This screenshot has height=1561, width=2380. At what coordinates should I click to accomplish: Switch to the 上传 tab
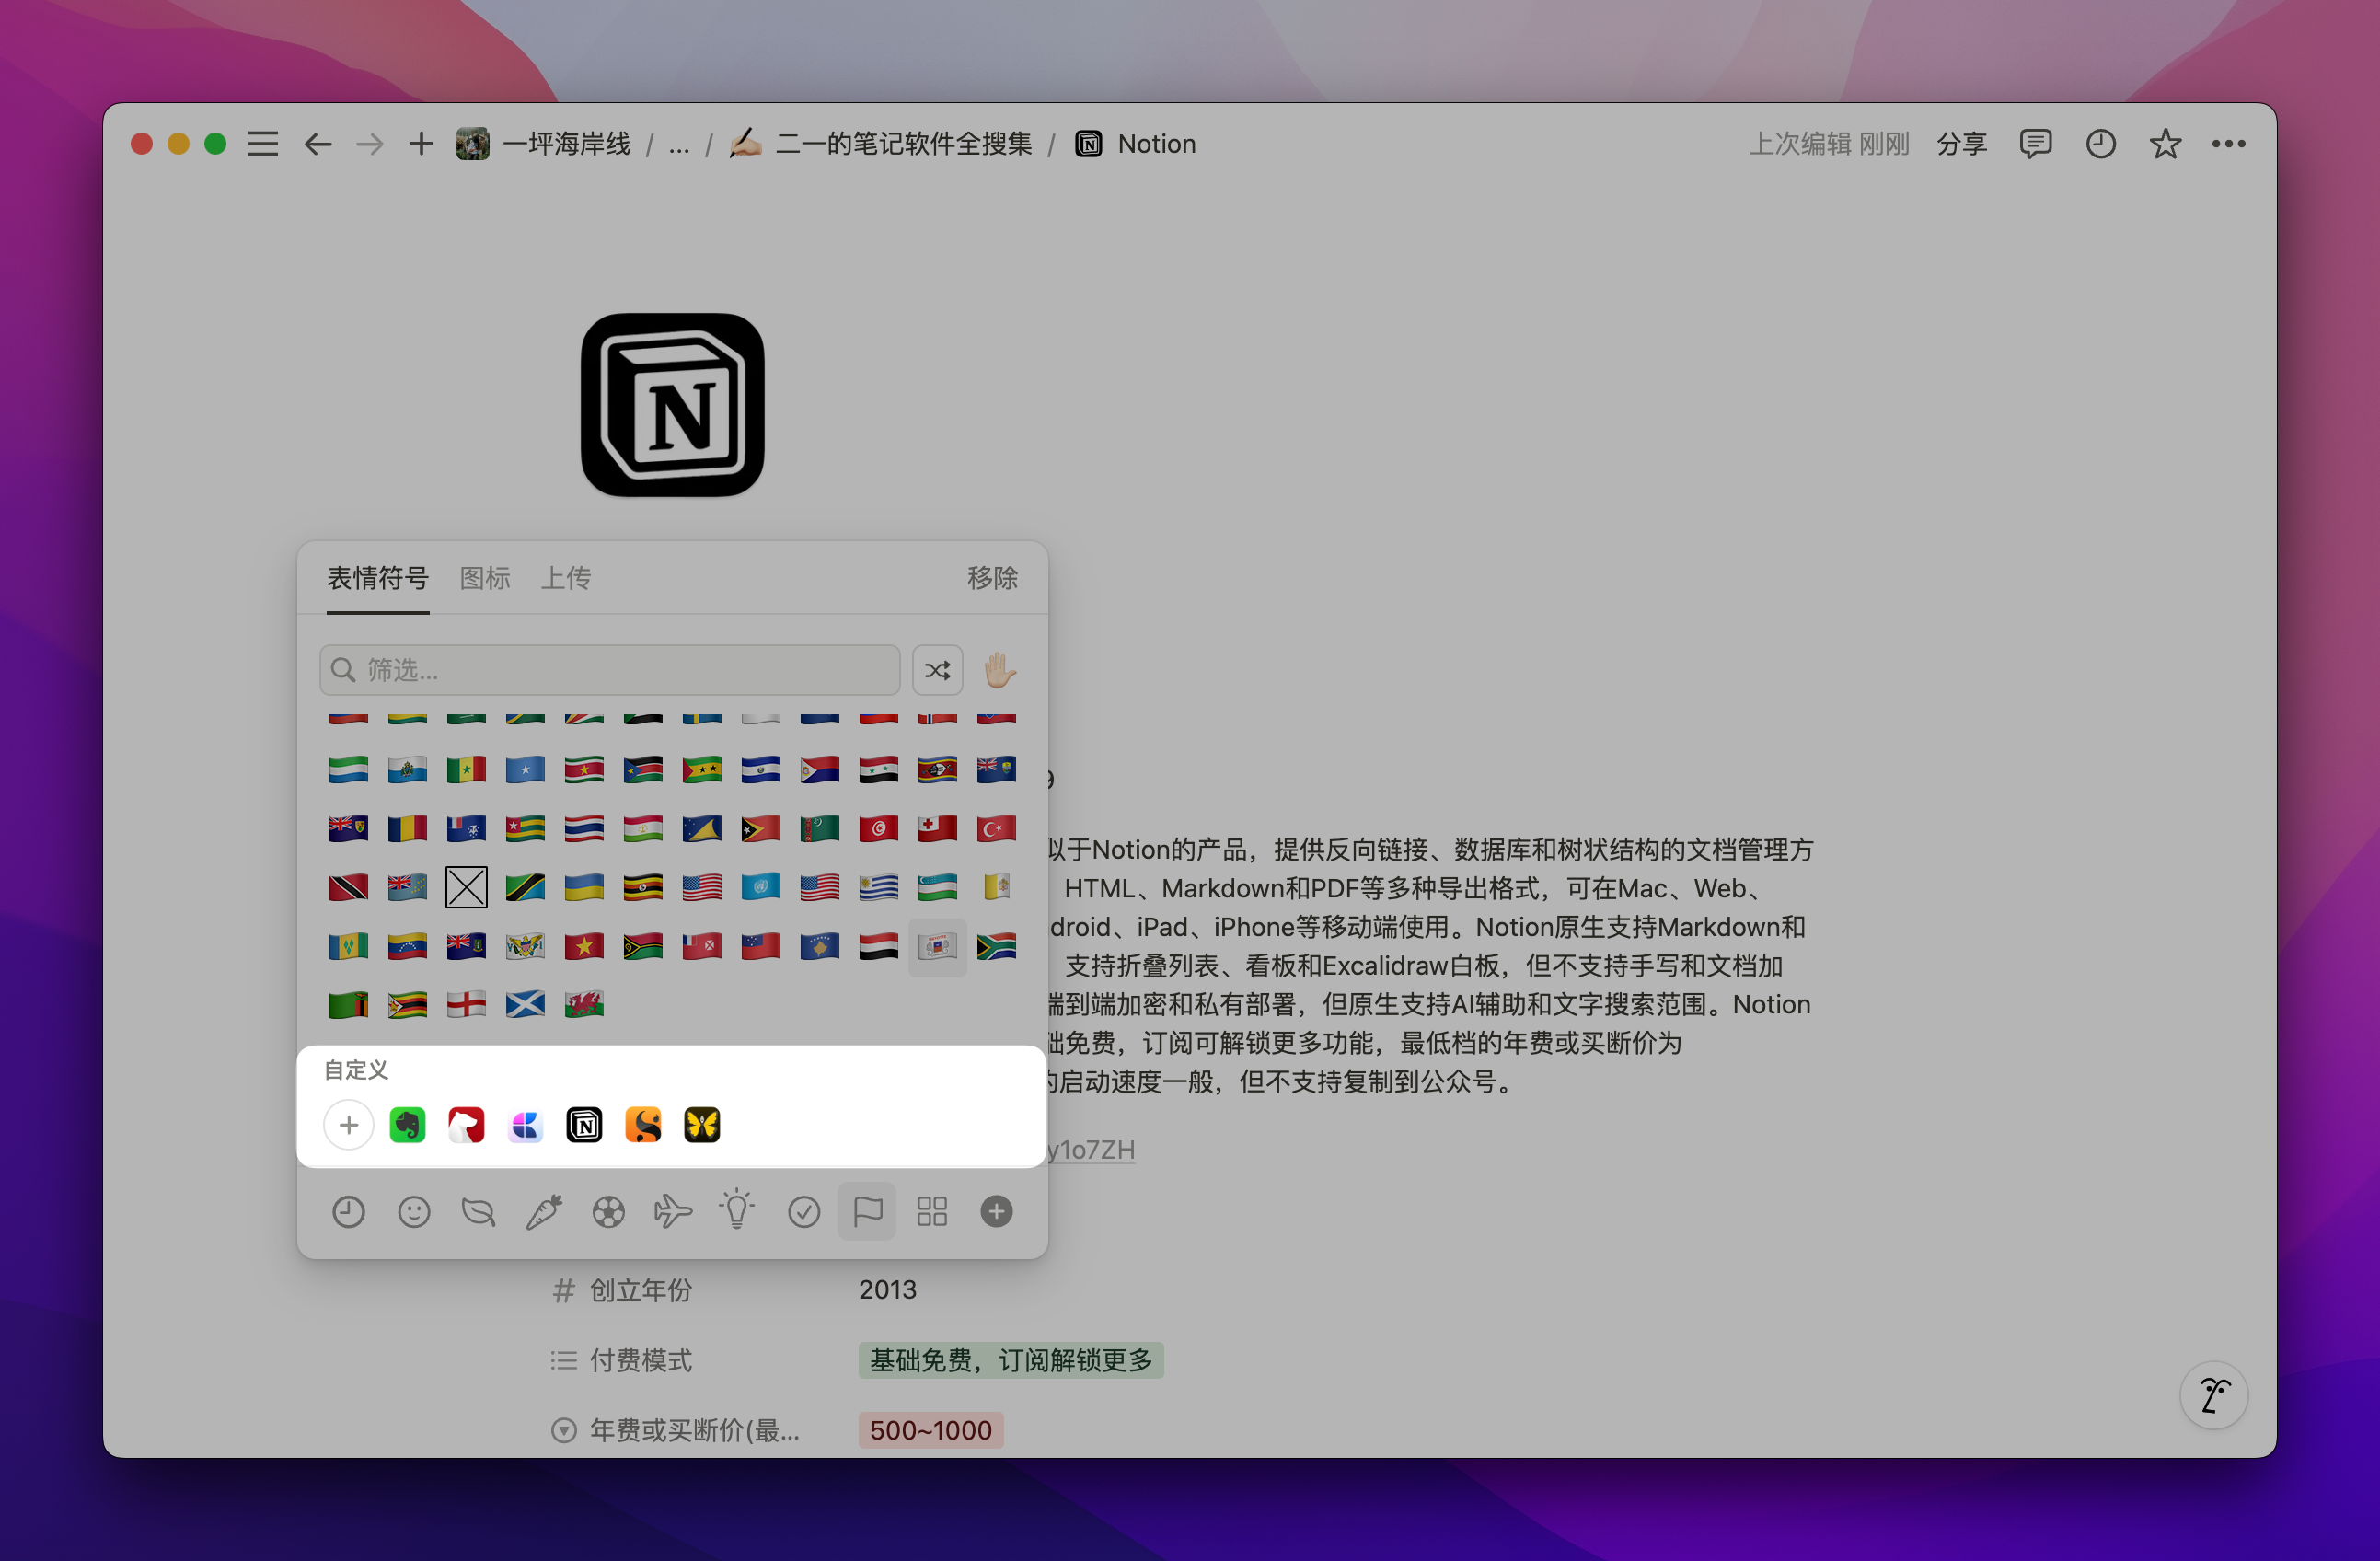566,578
